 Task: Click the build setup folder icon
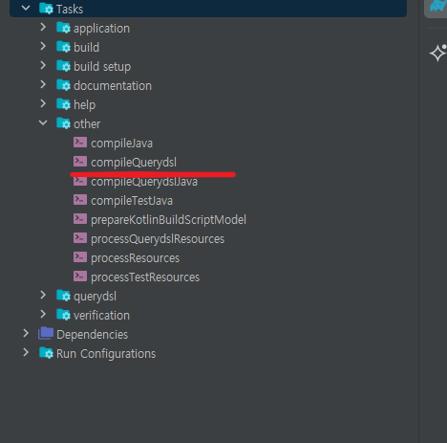tap(63, 66)
